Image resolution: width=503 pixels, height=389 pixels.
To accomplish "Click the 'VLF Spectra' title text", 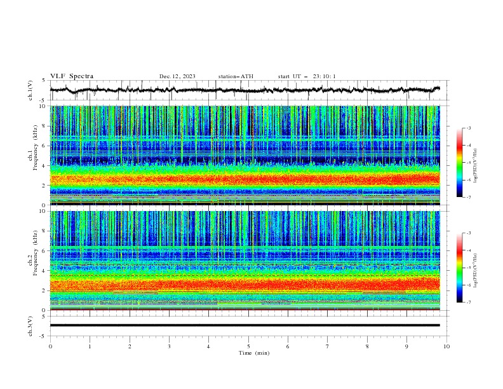I will pos(72,76).
